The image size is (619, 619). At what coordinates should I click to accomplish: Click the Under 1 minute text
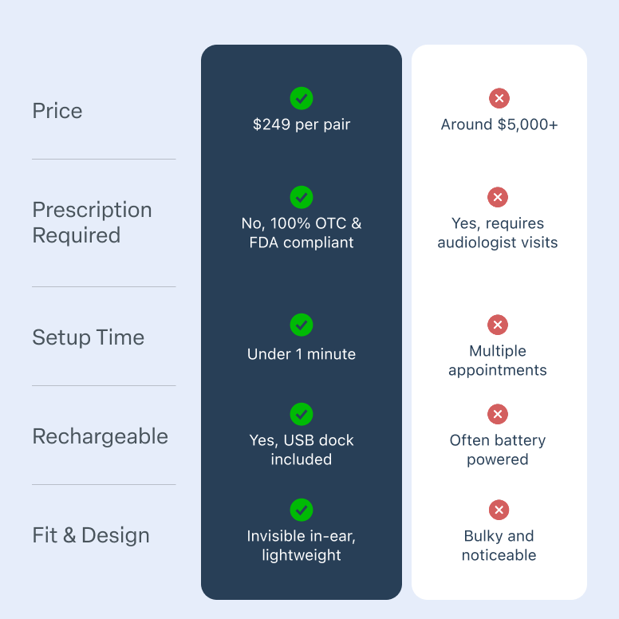tap(302, 354)
